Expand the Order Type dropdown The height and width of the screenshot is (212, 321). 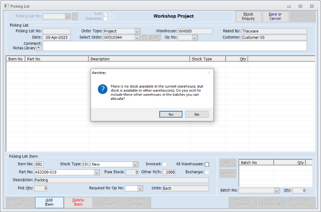pos(137,31)
